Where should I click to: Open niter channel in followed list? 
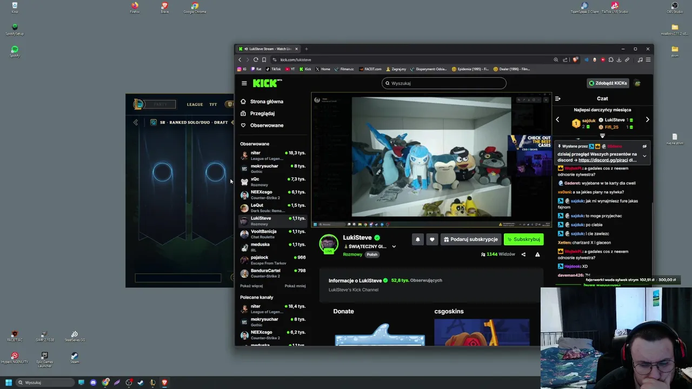[272, 156]
